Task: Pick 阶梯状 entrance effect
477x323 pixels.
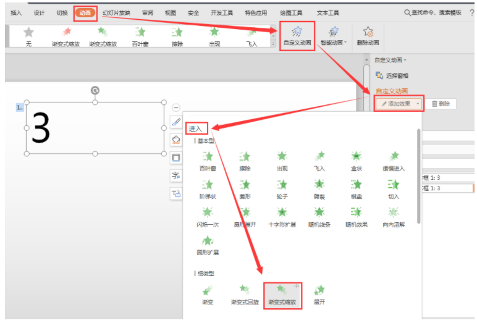Action: click(x=208, y=189)
